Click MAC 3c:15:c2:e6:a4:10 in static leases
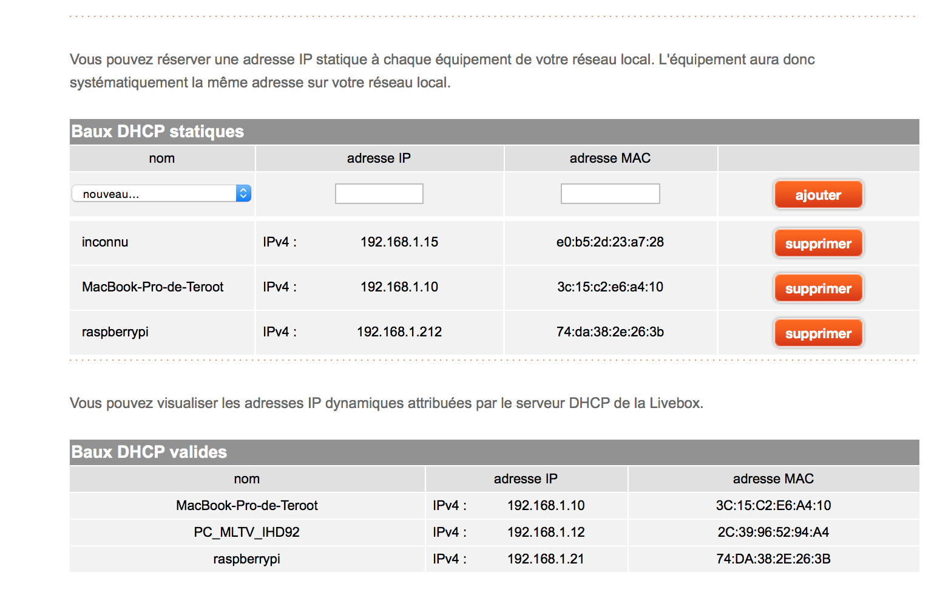937x589 pixels. [610, 287]
